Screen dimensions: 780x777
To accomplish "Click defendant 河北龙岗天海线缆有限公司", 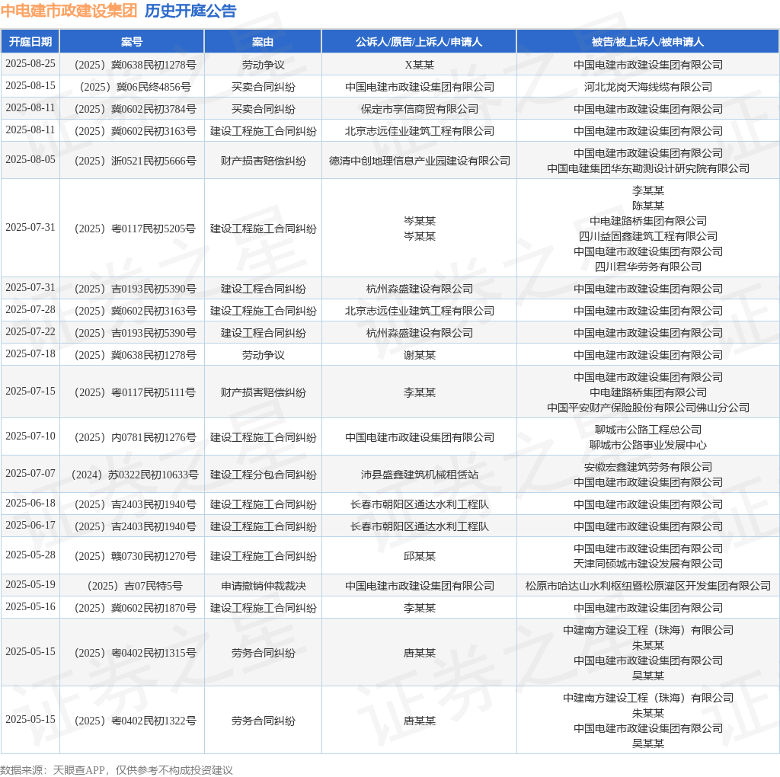I will coord(648,87).
